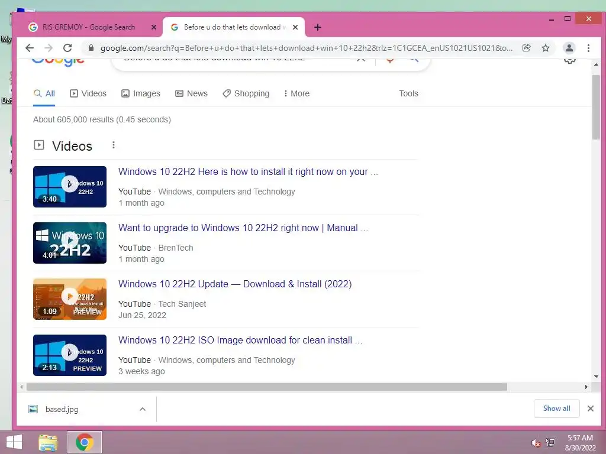The width and height of the screenshot is (606, 454).
Task: Reload the current page
Action: tap(67, 48)
